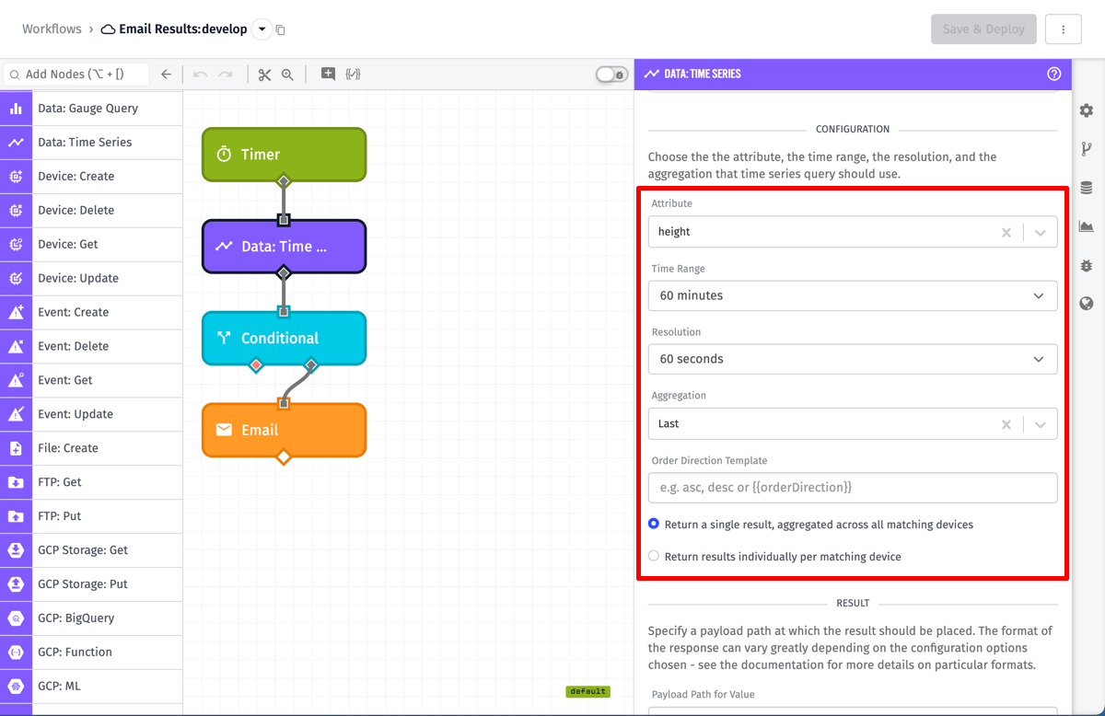Toggle the debug switch above the canvas
Viewport: 1105px width, 716px height.
(x=611, y=75)
